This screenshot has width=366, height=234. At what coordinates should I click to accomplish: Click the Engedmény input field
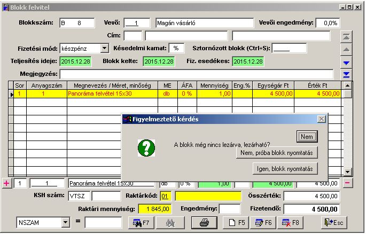(x=230, y=209)
